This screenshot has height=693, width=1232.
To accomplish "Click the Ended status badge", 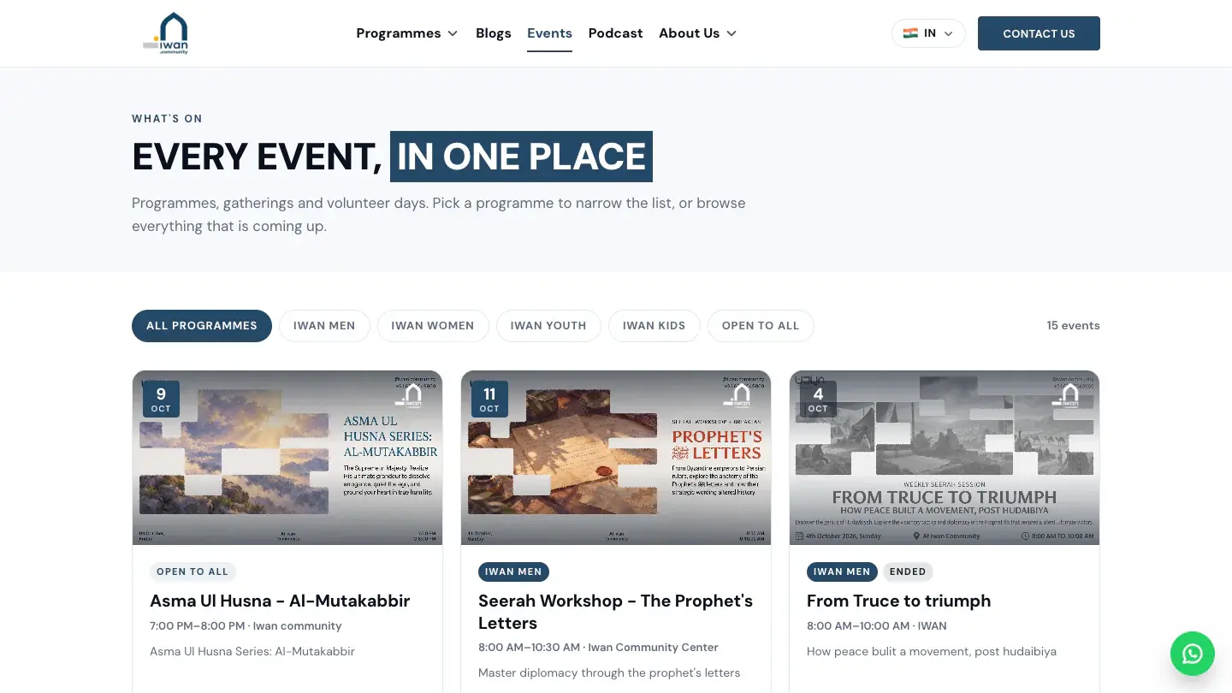I will pos(908,572).
